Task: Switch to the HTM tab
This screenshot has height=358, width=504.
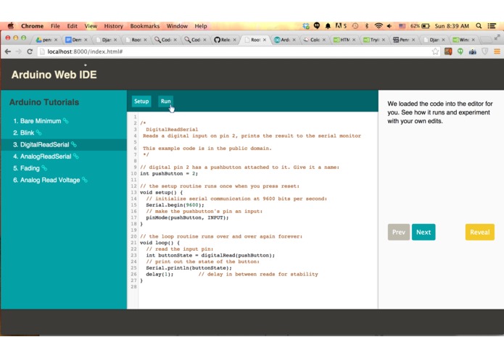Action: coord(344,40)
